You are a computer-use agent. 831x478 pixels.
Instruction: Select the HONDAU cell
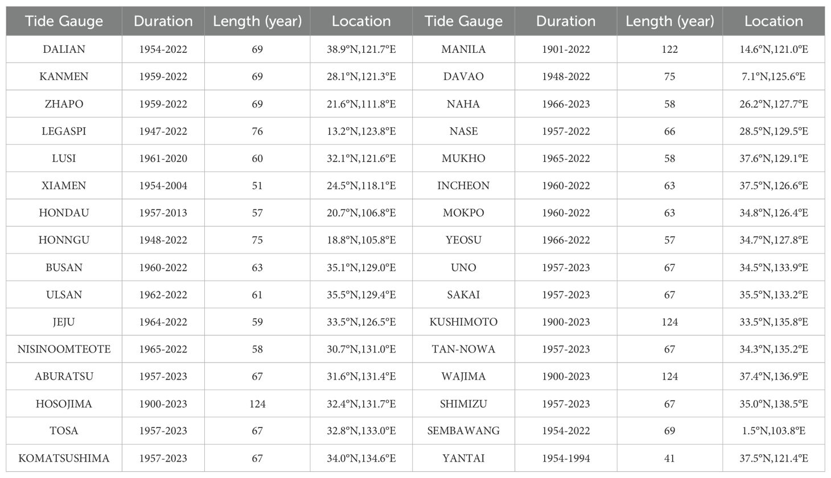[64, 213]
